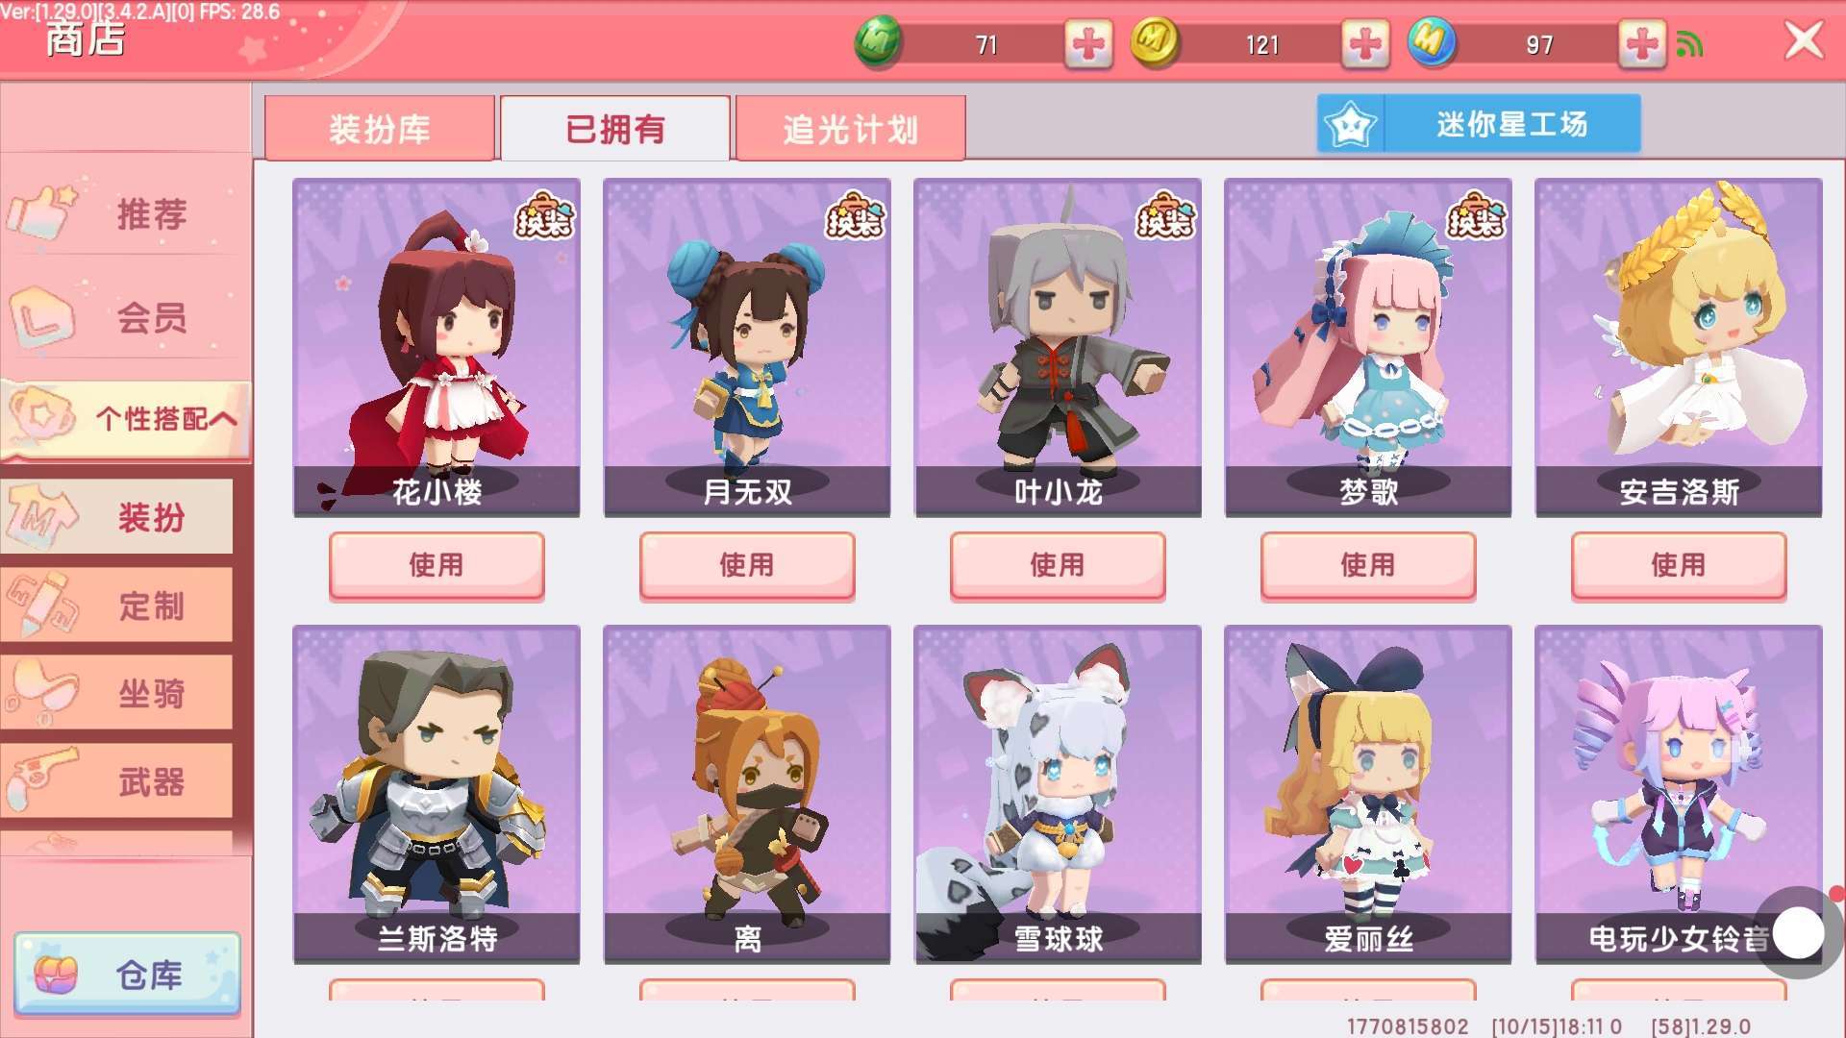The width and height of the screenshot is (1846, 1038).
Task: Select the 雪球球 character thumbnail
Action: pos(1058,794)
